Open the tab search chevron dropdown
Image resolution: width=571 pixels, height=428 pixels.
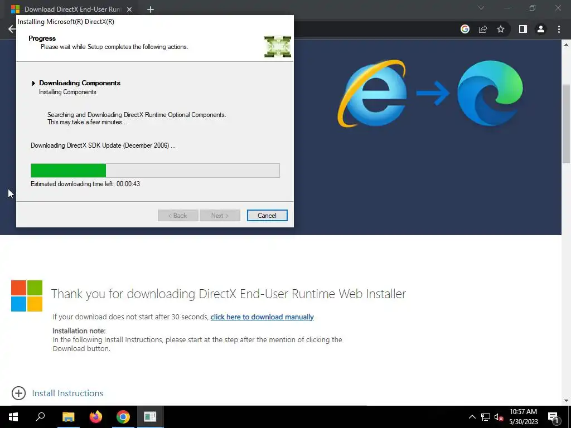(481, 8)
